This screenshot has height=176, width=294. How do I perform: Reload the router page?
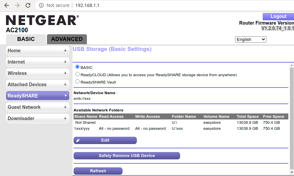tap(28, 5)
